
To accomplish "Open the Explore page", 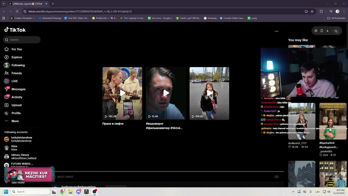I will (17, 57).
